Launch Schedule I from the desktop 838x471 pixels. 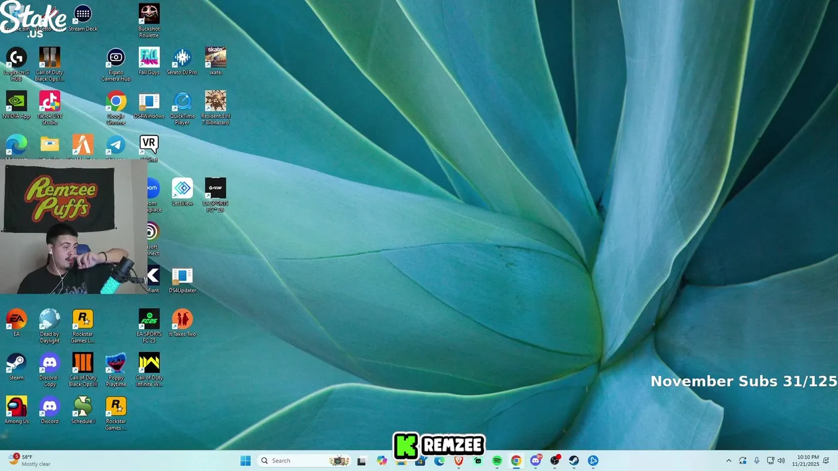[x=82, y=411]
